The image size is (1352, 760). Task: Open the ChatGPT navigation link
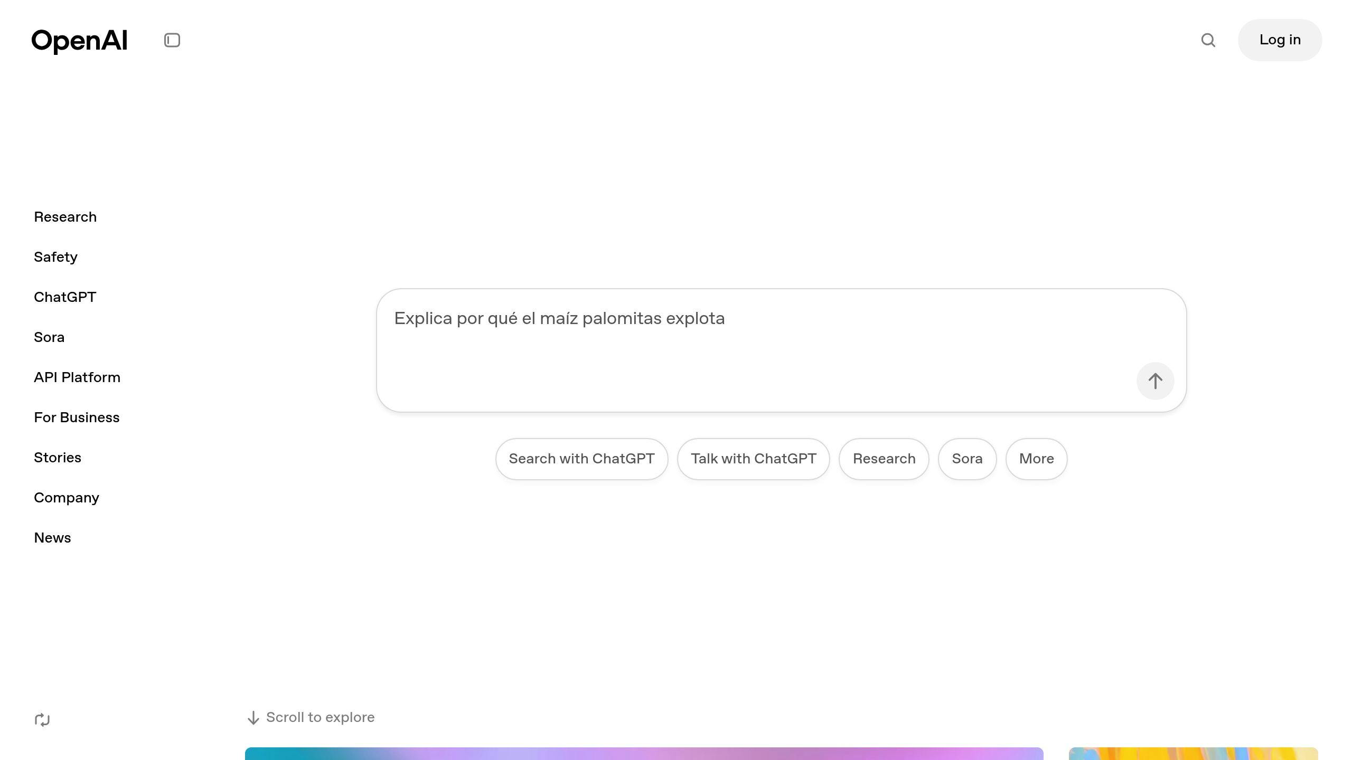pos(64,297)
